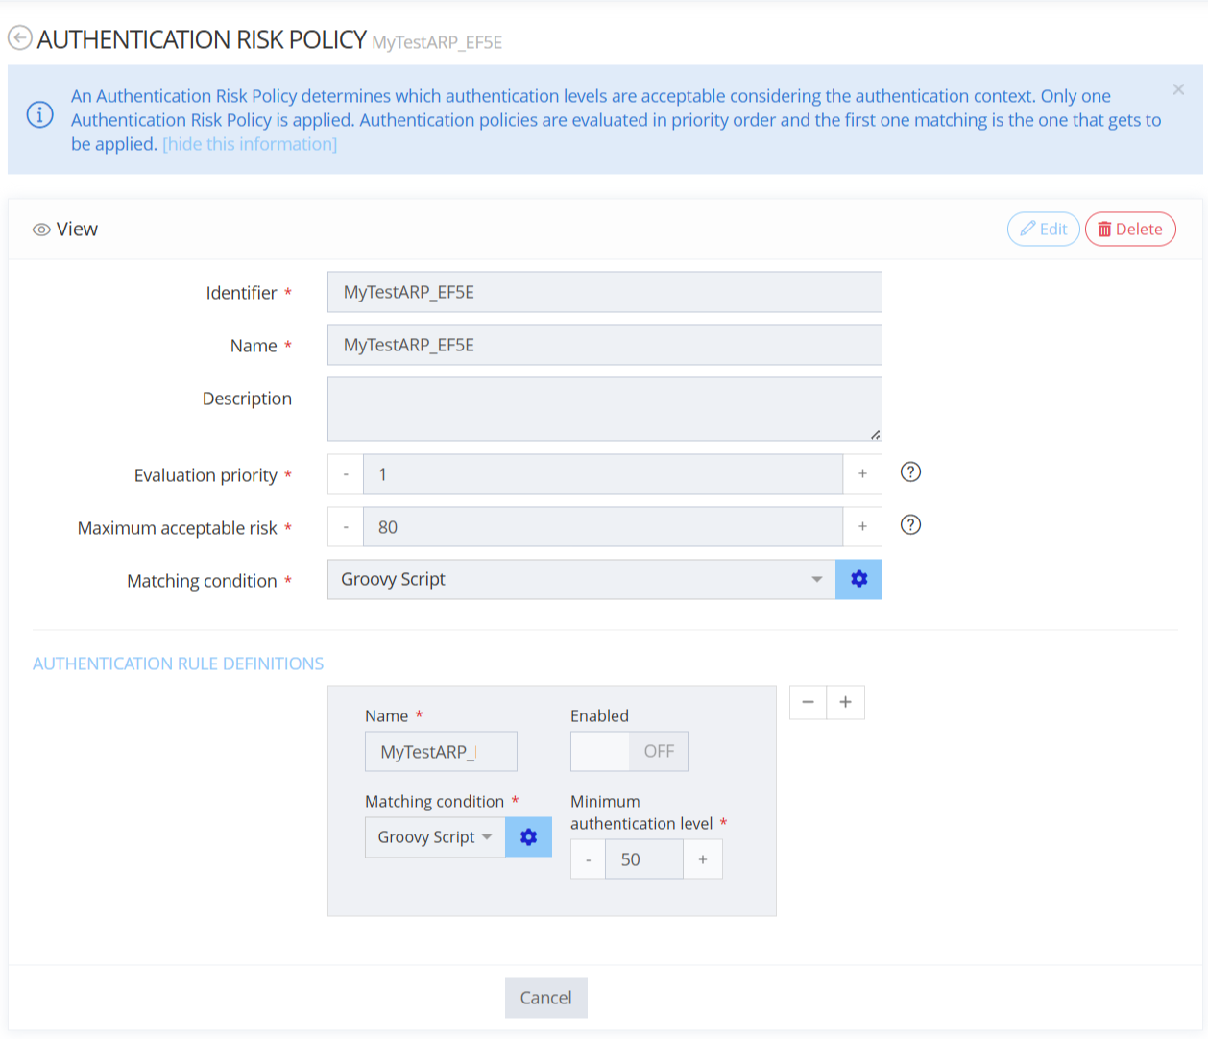Increase the Evaluation priority value

coord(862,474)
